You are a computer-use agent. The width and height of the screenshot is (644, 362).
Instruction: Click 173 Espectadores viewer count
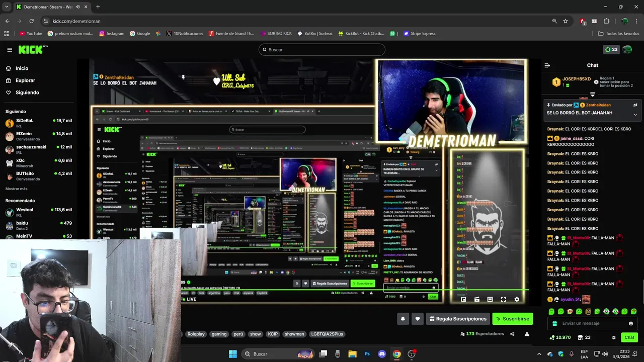tap(482, 334)
